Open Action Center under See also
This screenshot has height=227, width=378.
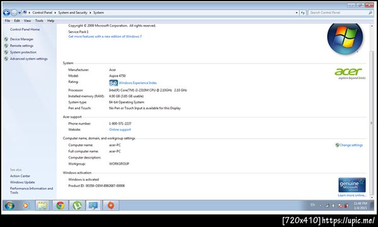(x=20, y=176)
